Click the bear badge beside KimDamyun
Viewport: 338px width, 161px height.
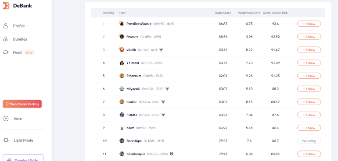point(172,154)
